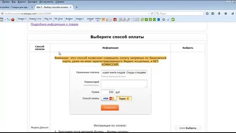This screenshot has height=133, width=236.
Task: Click the 'PR, Dmoz' SEO toolbar counter
Action: (59, 20)
